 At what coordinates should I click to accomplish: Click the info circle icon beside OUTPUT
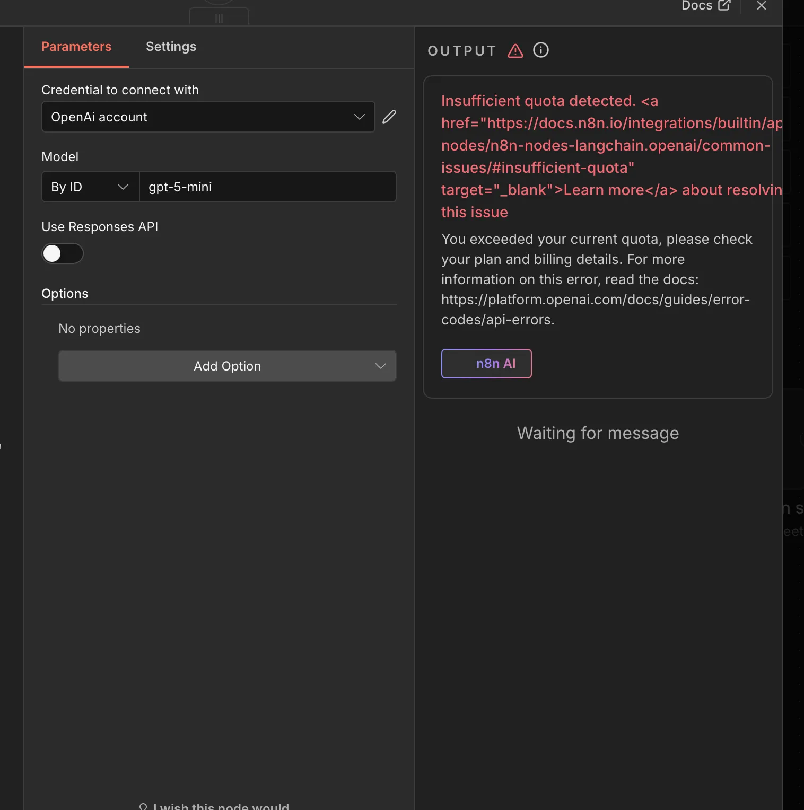(540, 50)
